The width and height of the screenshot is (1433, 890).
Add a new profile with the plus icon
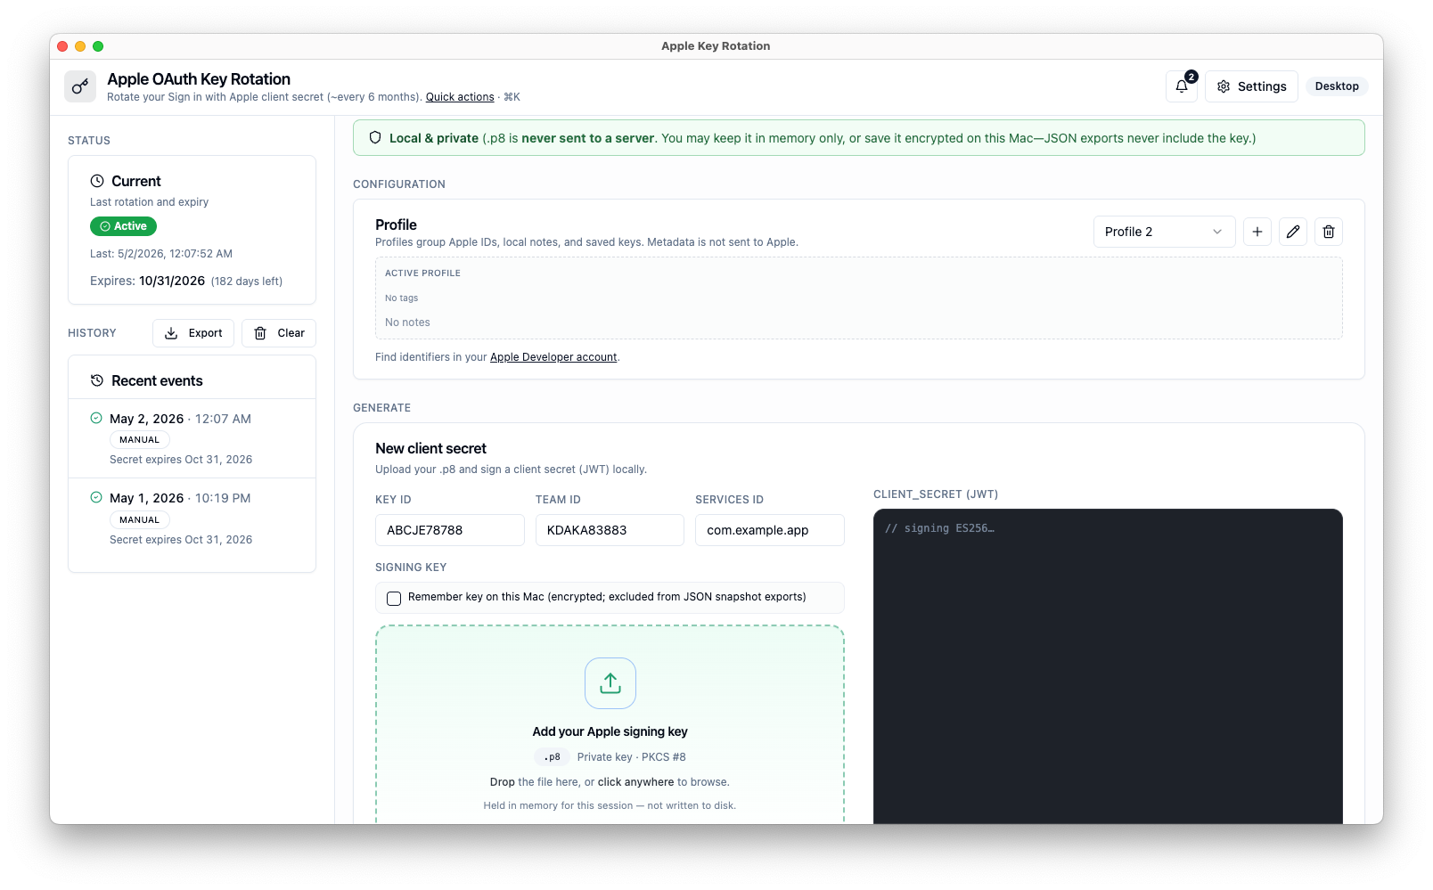[x=1257, y=232]
